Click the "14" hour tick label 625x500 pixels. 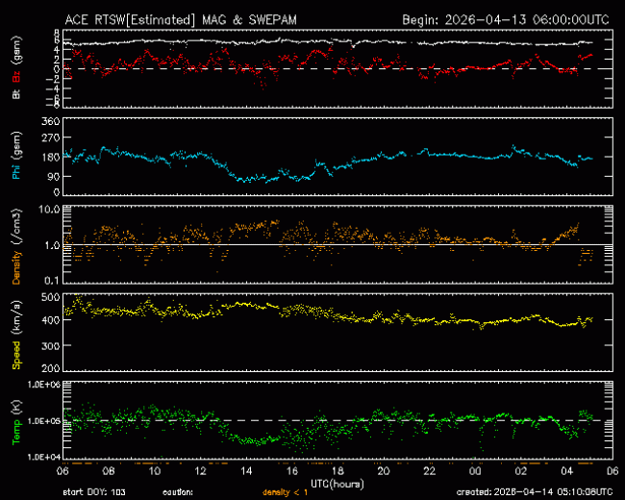click(x=246, y=471)
